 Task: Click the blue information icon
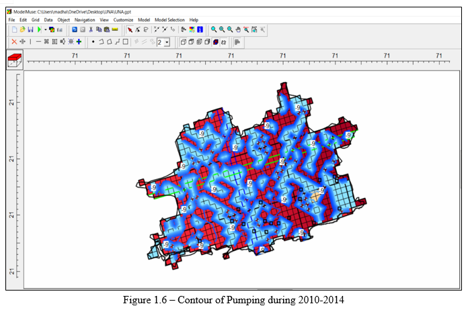click(200, 30)
